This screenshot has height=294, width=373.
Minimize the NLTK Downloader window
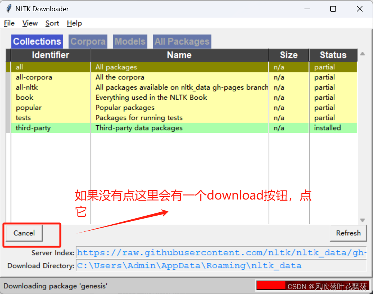[x=307, y=9]
